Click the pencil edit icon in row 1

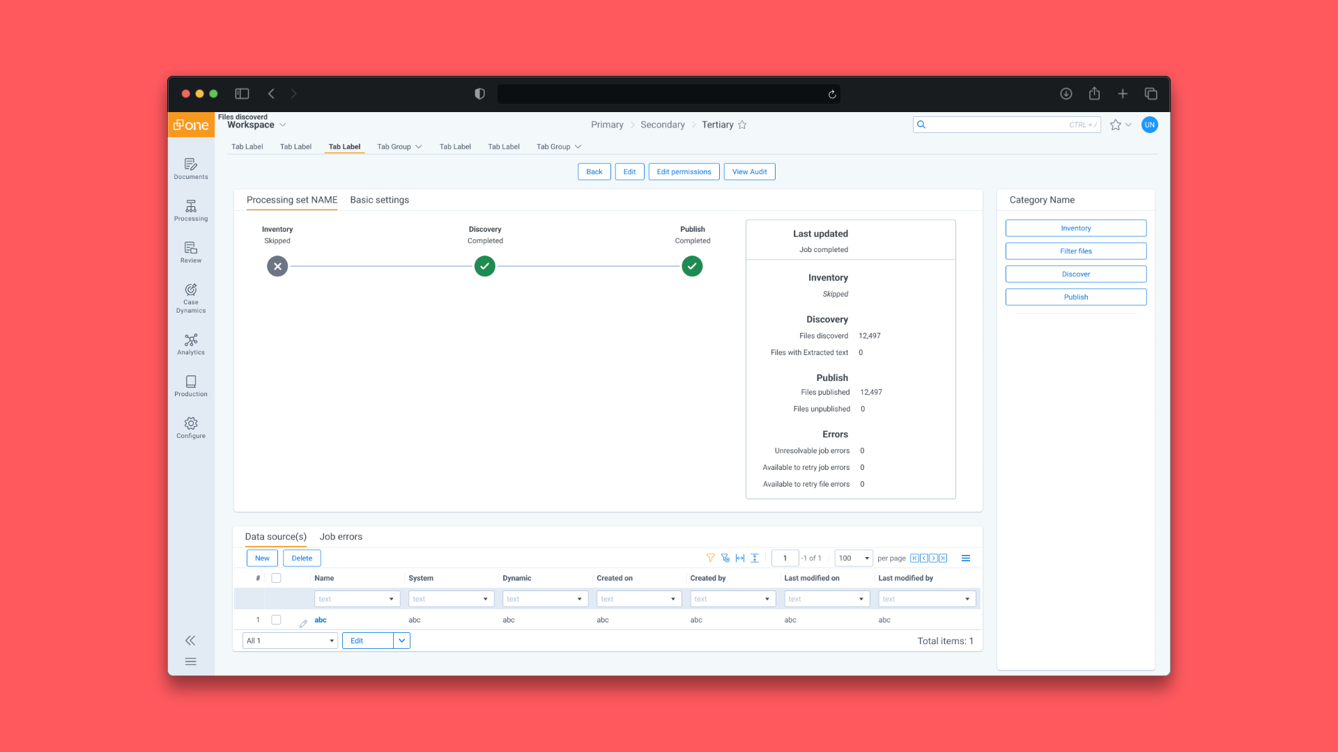303,623
